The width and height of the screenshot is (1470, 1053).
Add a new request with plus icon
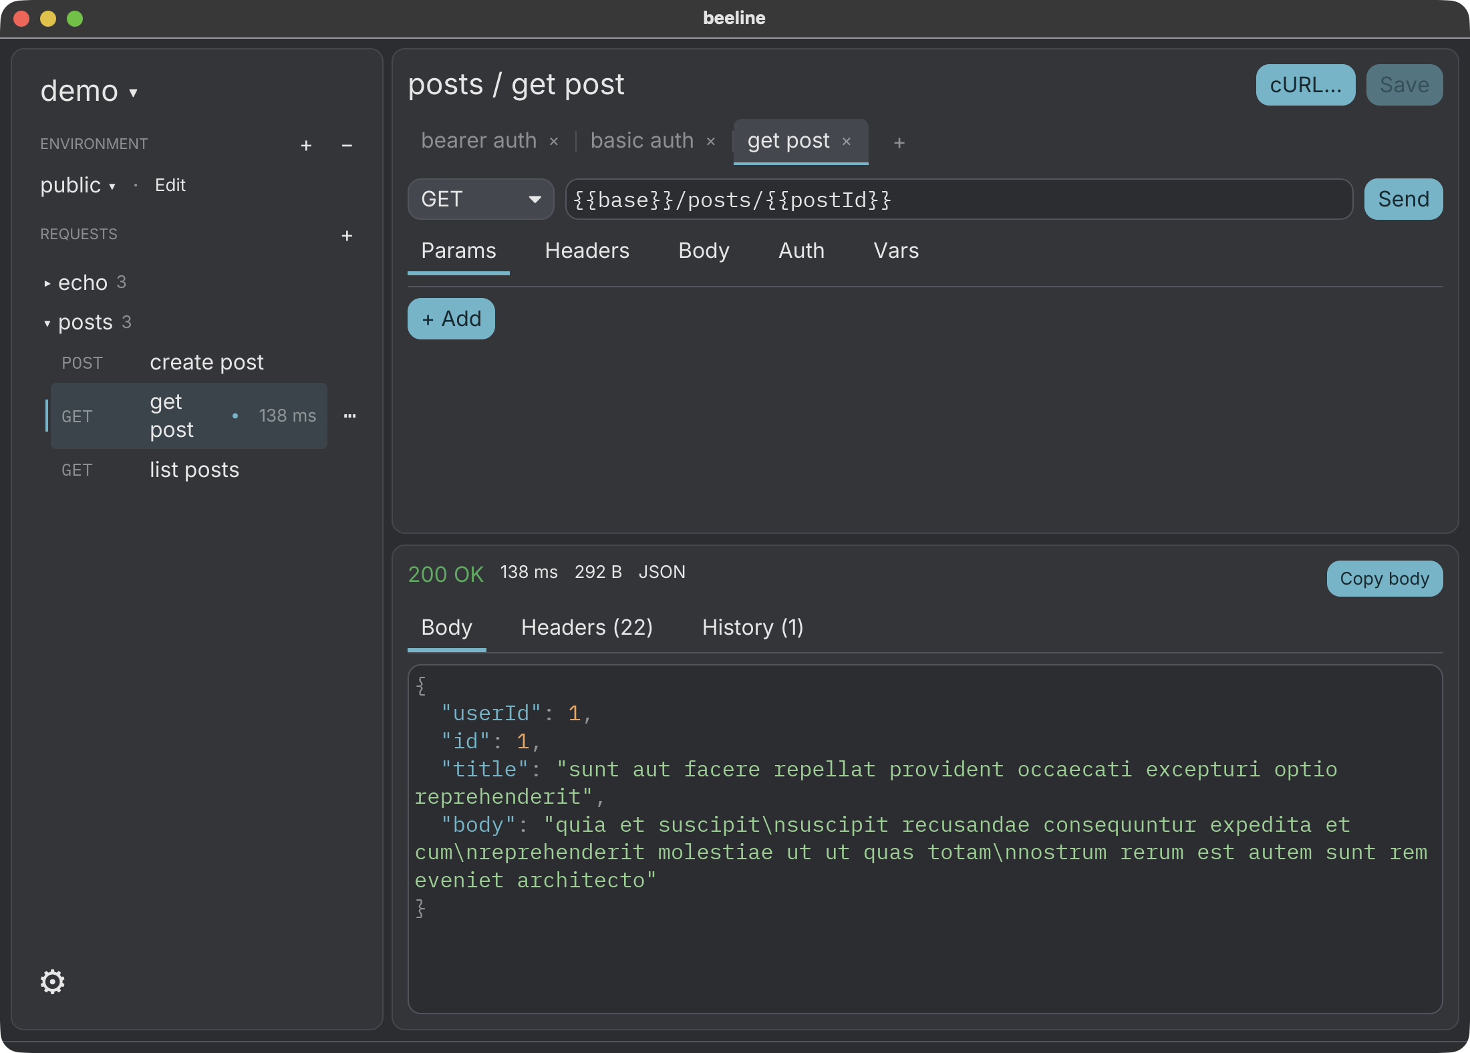(347, 235)
